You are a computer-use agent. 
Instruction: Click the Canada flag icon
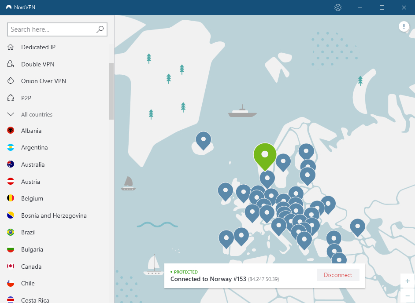click(x=11, y=266)
